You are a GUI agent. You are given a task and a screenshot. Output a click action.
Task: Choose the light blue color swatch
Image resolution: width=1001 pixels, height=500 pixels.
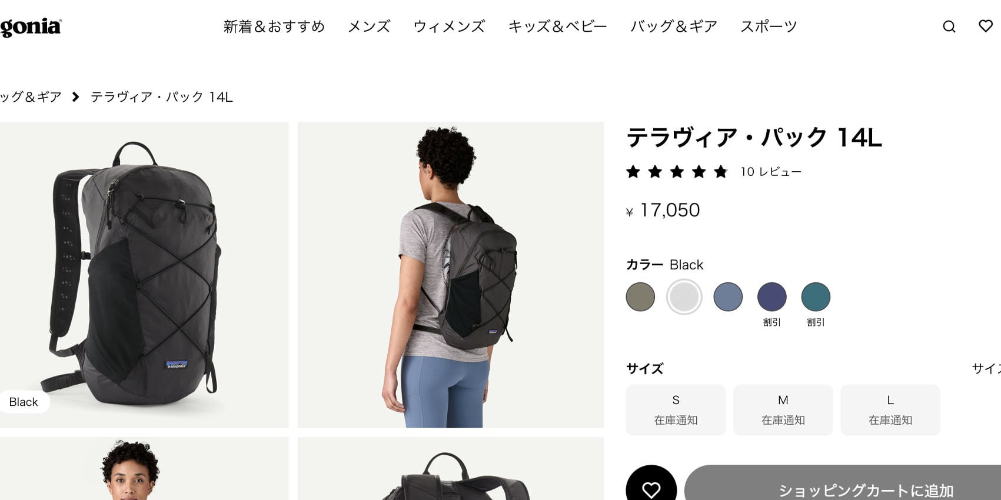[728, 296]
